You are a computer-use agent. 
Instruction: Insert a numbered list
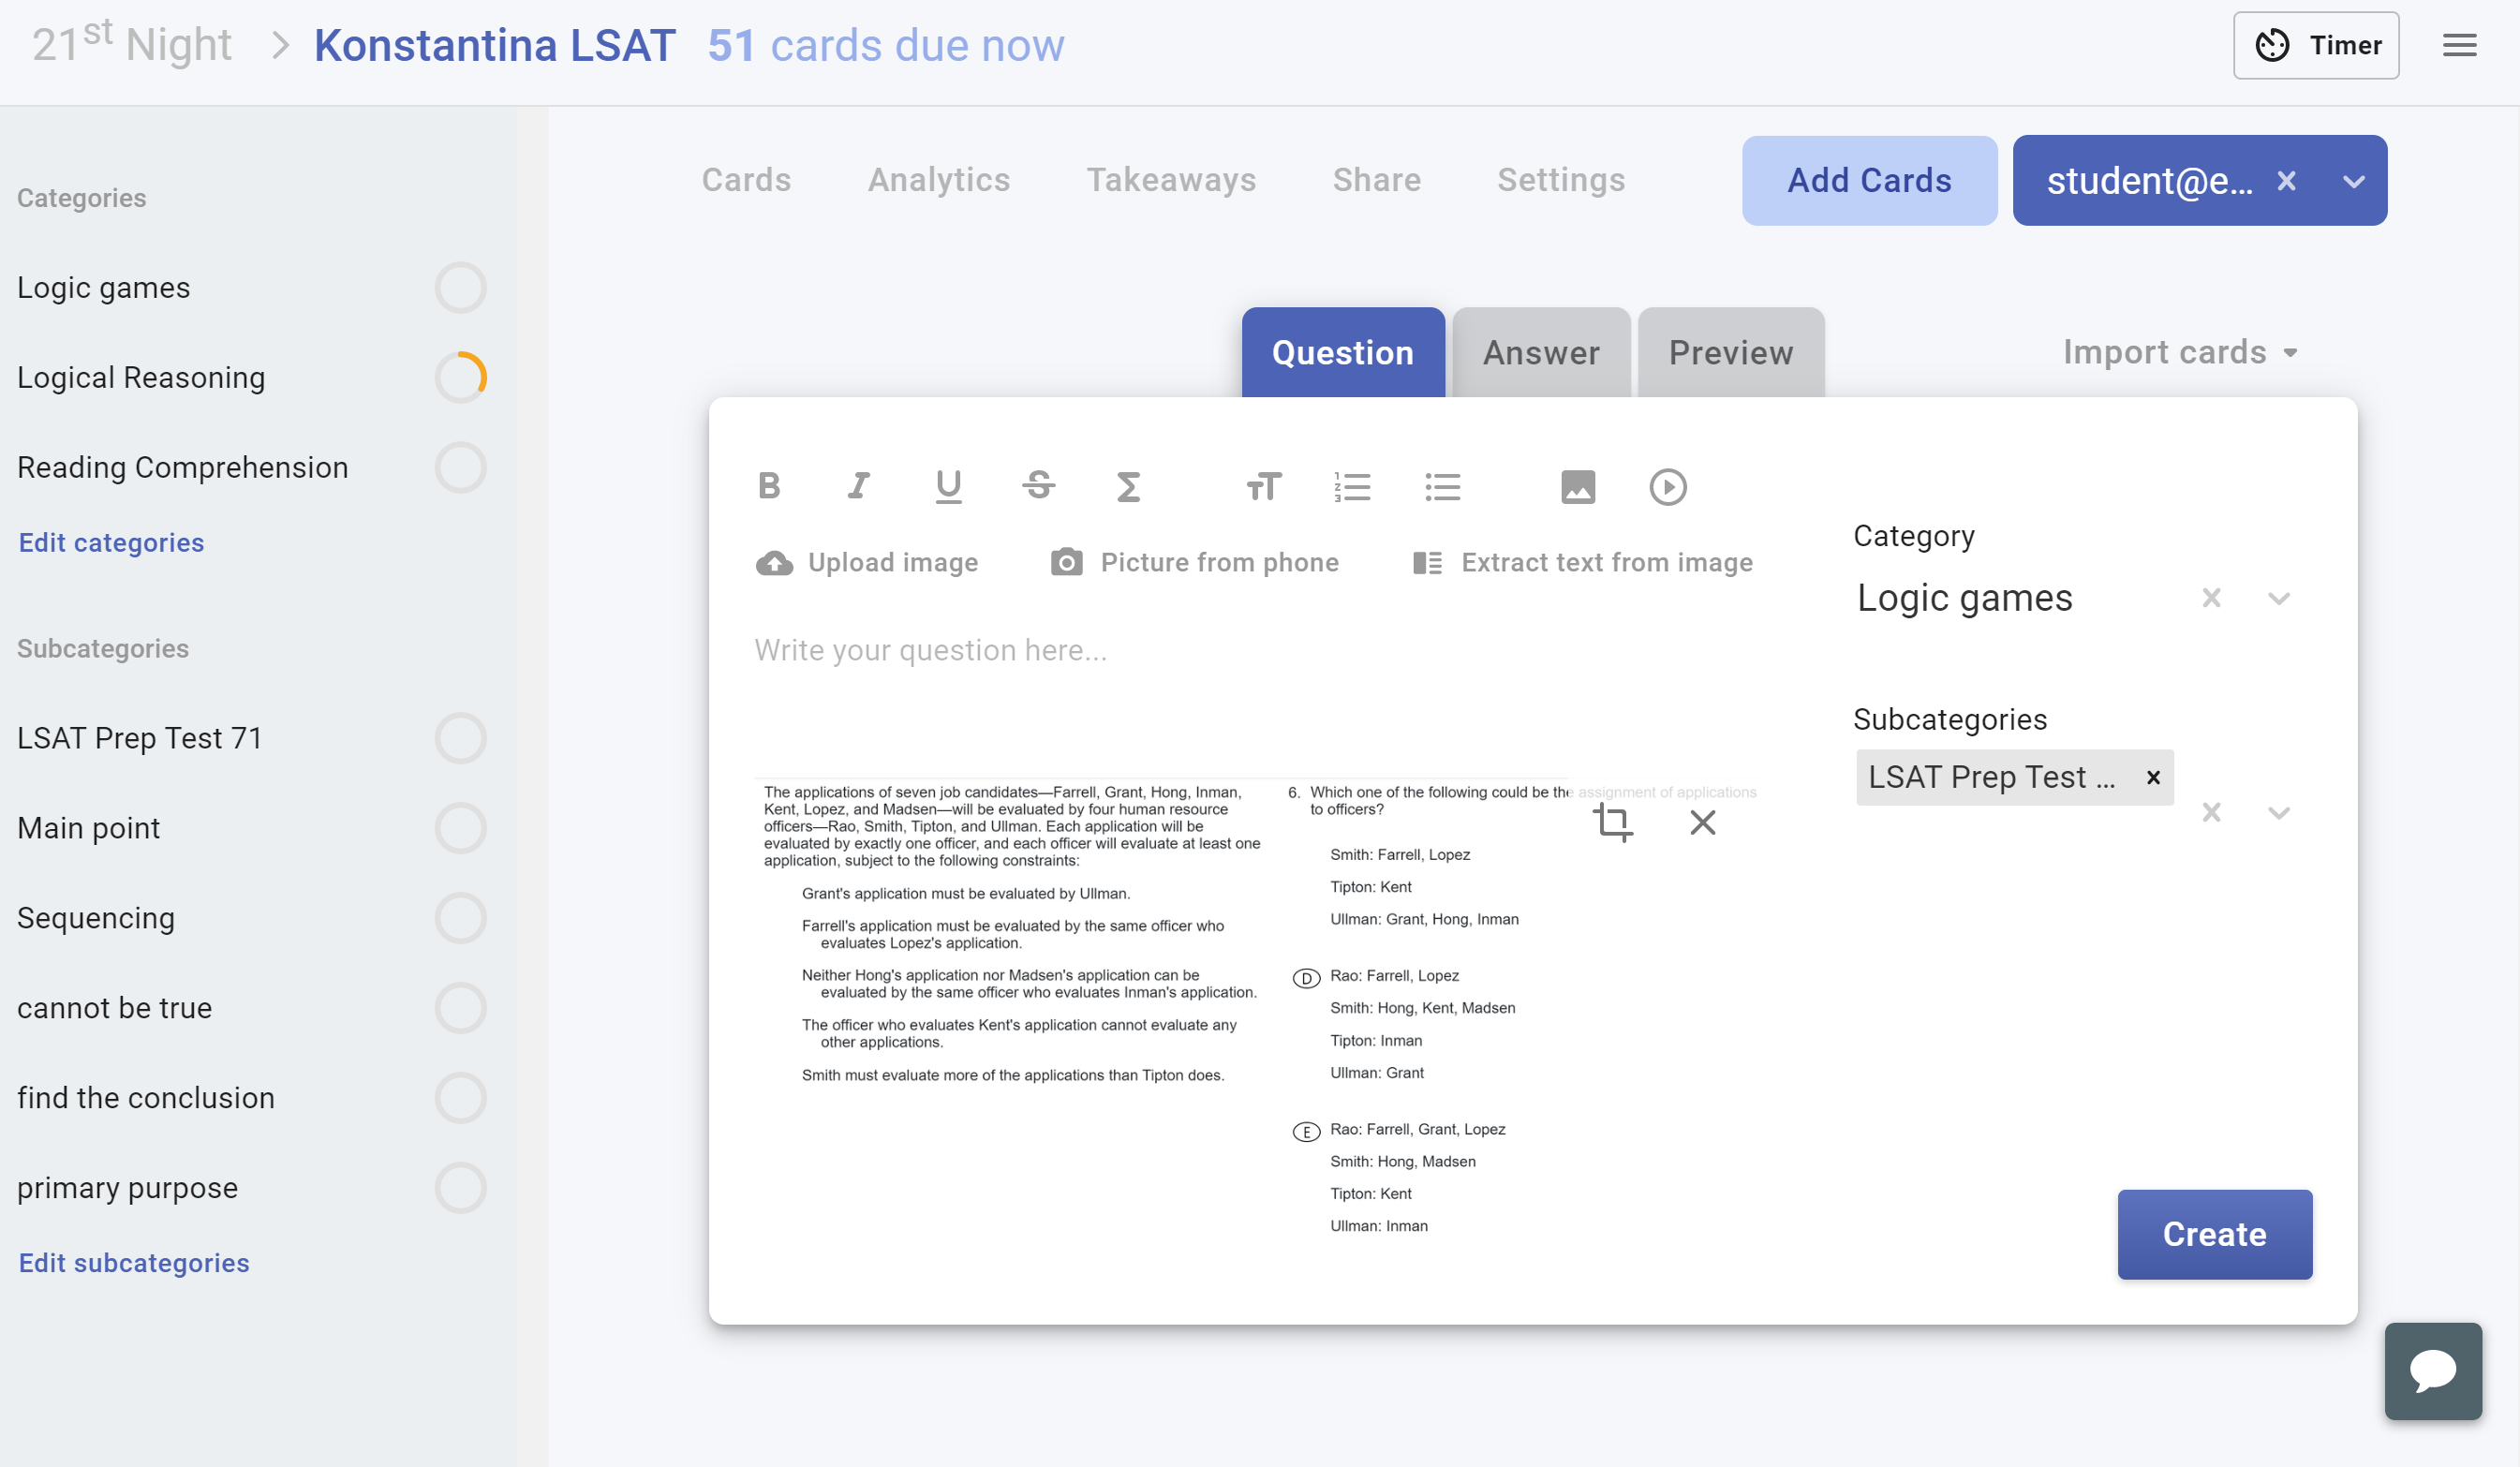point(1352,486)
